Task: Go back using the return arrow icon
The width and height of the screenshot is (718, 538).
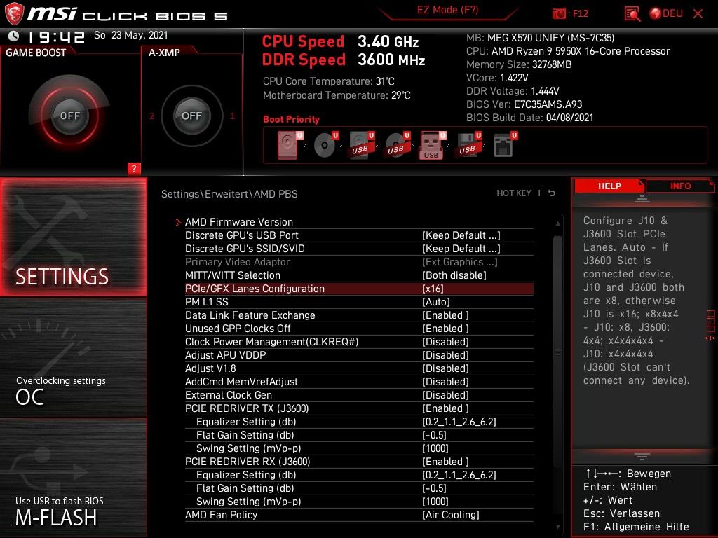Action: pyautogui.click(x=552, y=193)
